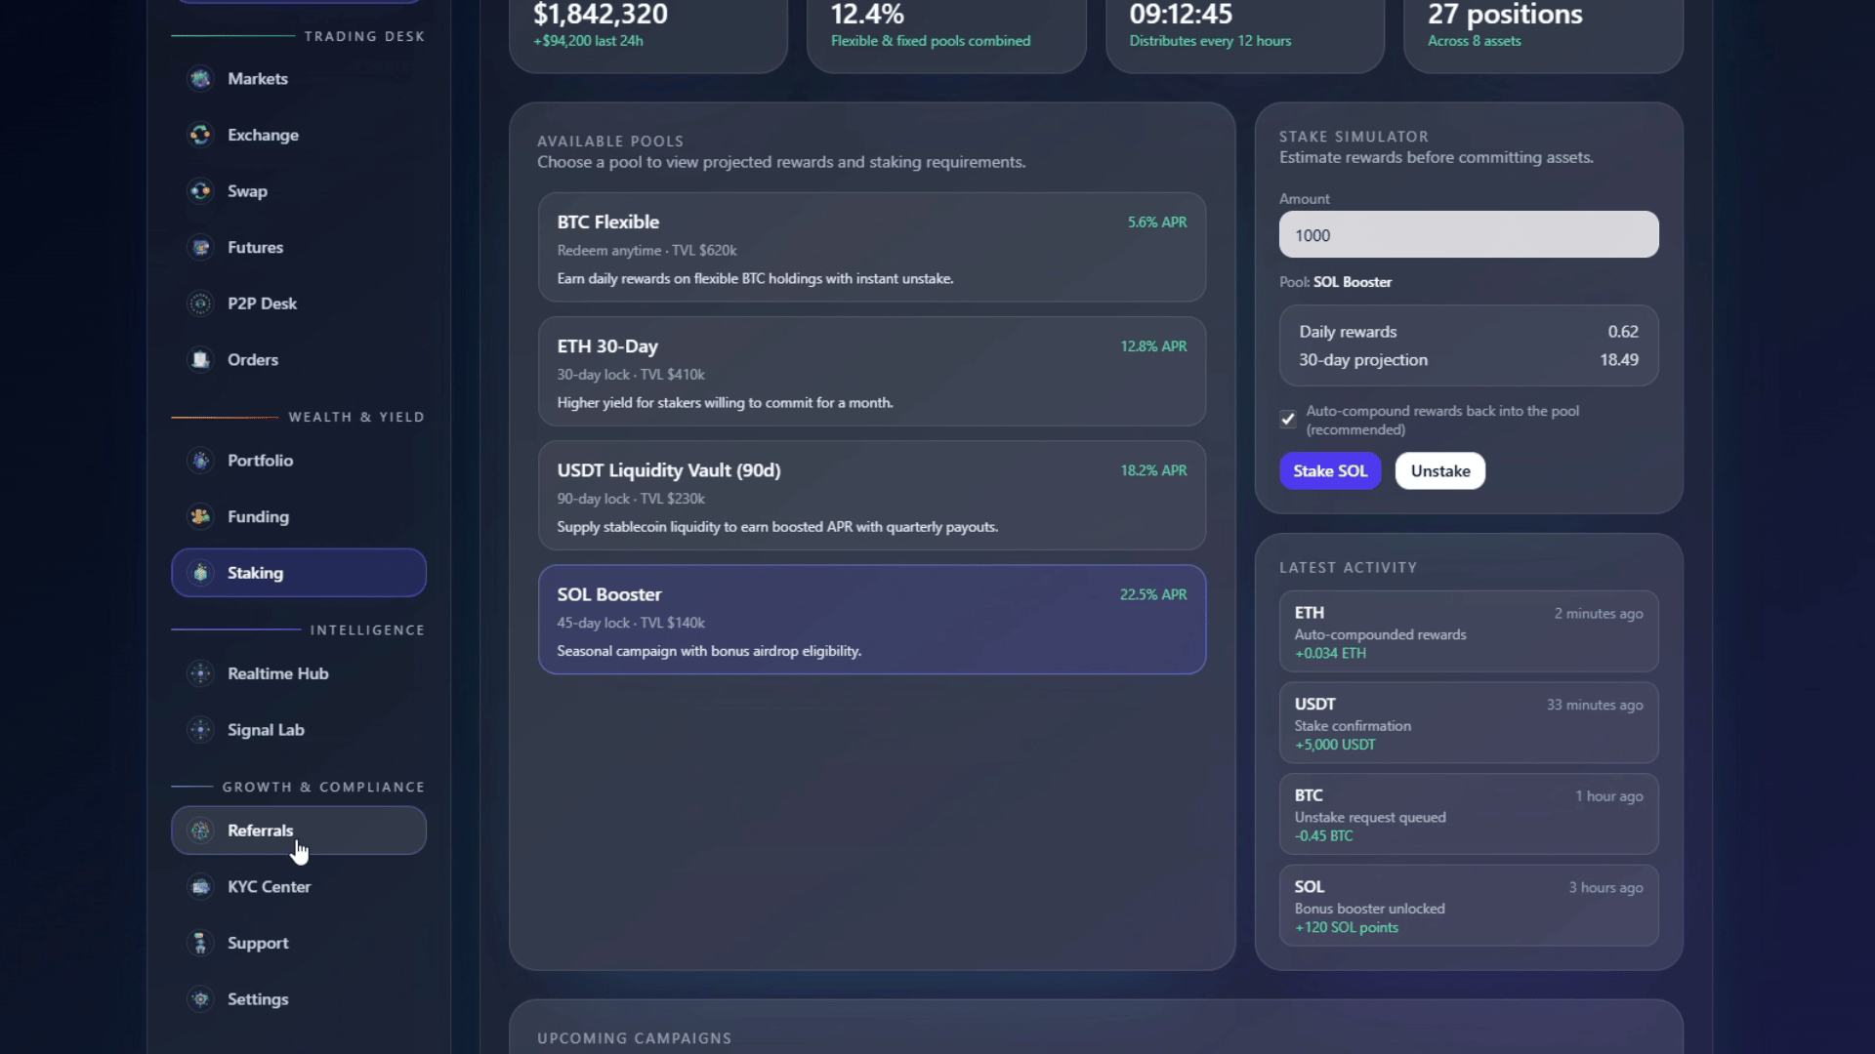
Task: Click the P2P Desk icon
Action: click(x=200, y=304)
